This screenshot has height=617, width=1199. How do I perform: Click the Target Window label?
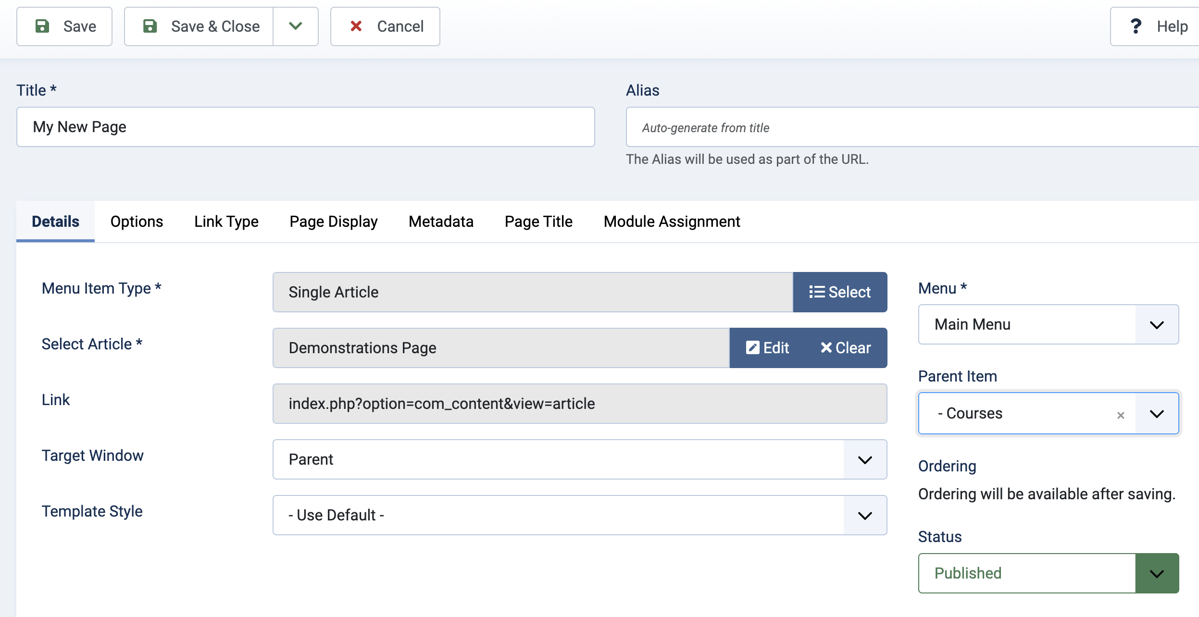point(92,456)
